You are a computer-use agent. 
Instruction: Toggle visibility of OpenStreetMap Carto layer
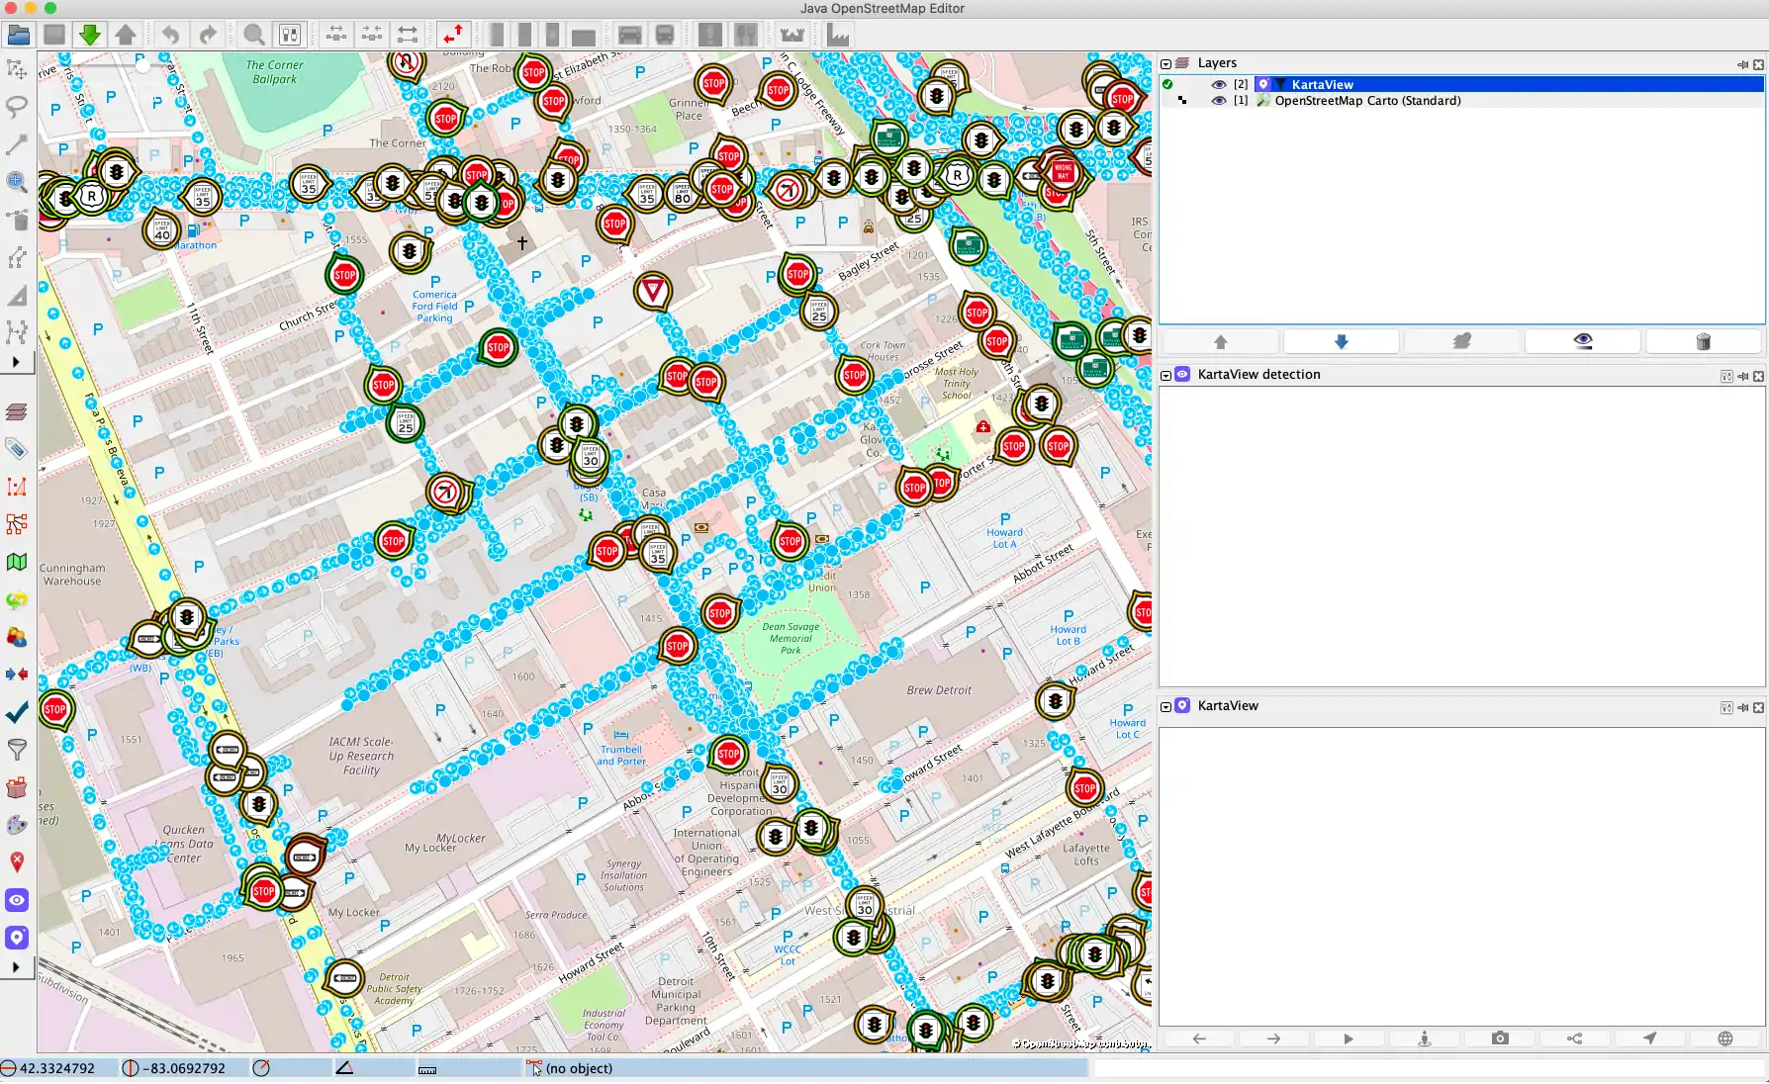pyautogui.click(x=1219, y=101)
